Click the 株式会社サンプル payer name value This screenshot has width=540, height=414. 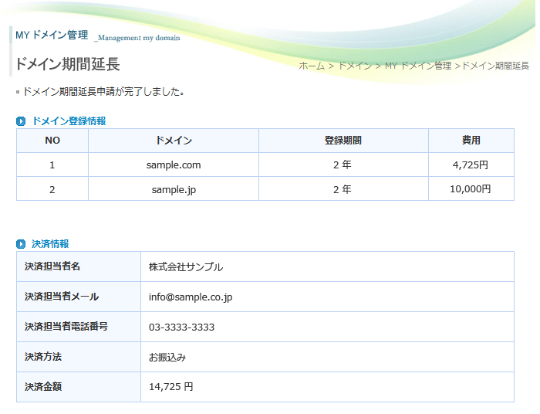coord(186,267)
